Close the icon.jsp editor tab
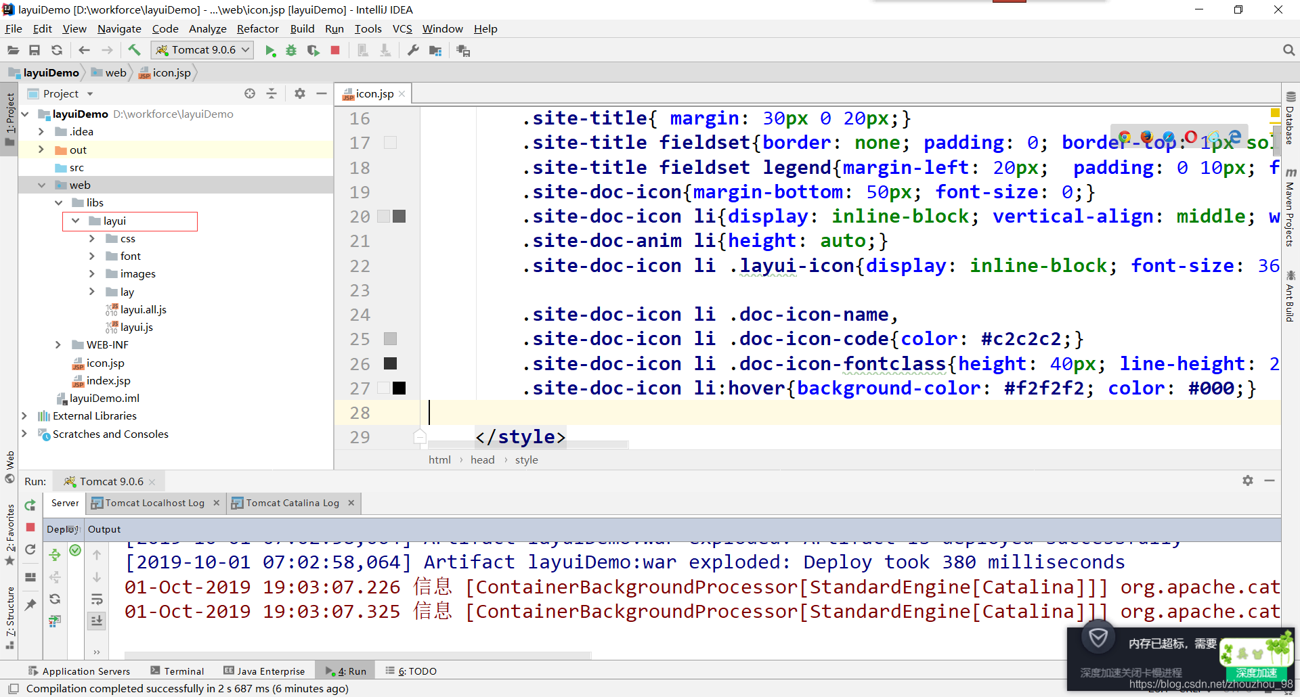Viewport: 1300px width, 697px height. [x=402, y=94]
